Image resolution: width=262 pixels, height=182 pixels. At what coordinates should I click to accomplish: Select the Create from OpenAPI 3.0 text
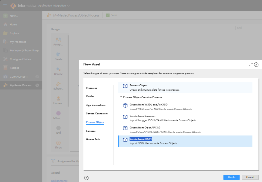click(x=145, y=128)
